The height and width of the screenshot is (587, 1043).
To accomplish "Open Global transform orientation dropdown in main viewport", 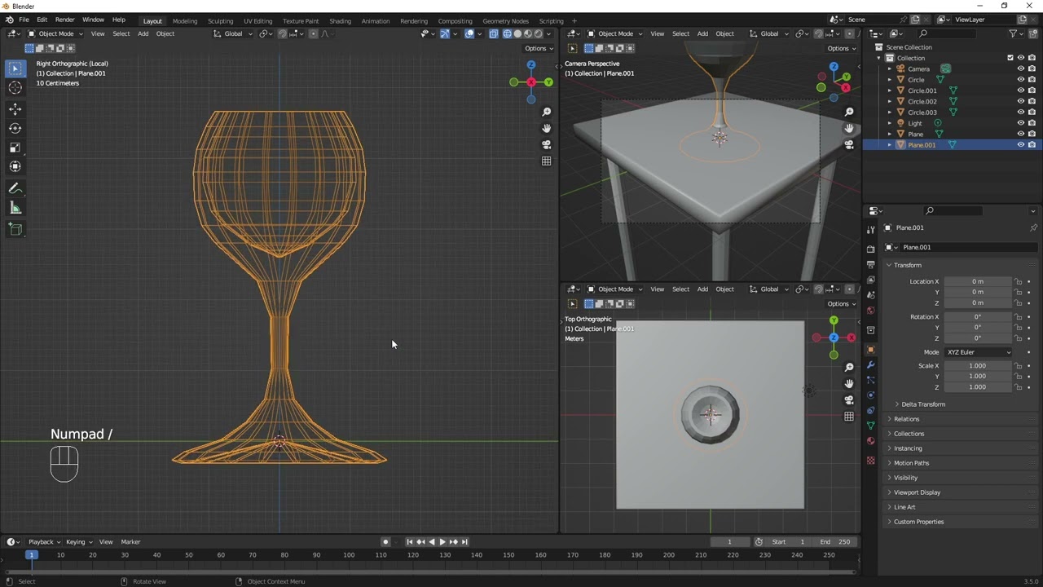I will (233, 34).
